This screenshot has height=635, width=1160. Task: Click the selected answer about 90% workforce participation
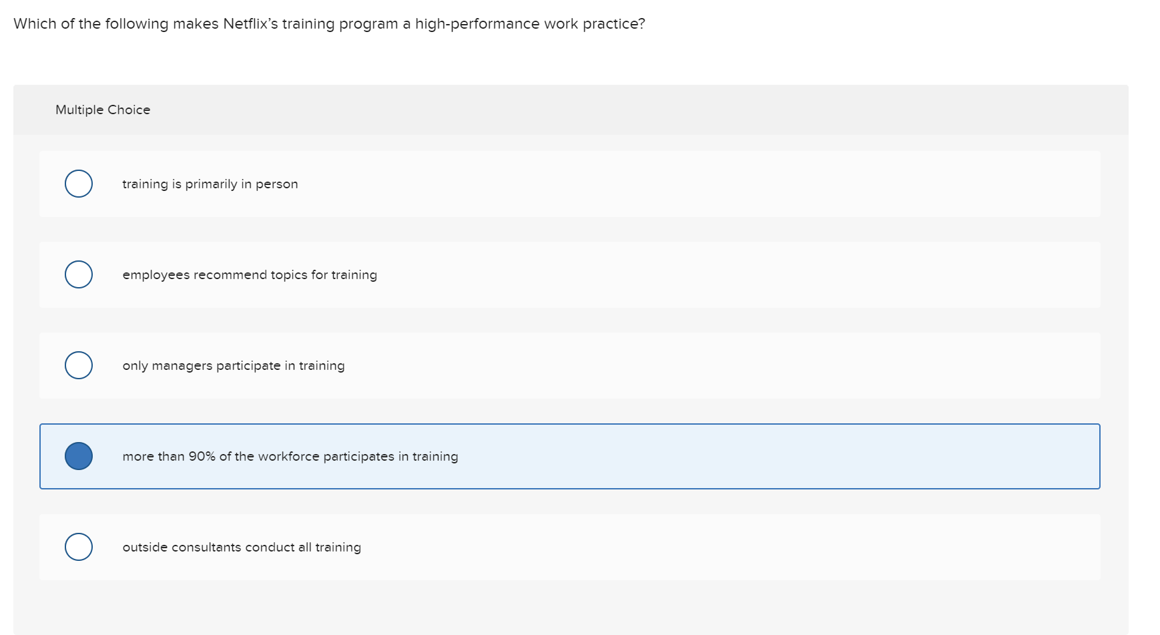tap(290, 456)
